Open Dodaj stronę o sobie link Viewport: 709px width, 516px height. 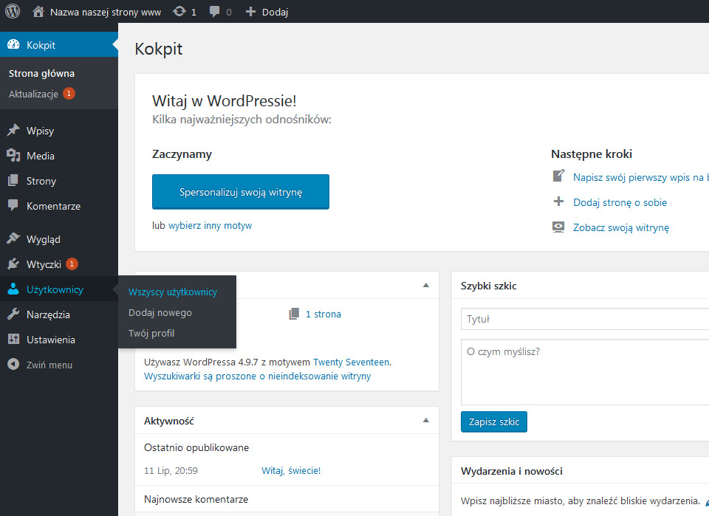pos(620,202)
